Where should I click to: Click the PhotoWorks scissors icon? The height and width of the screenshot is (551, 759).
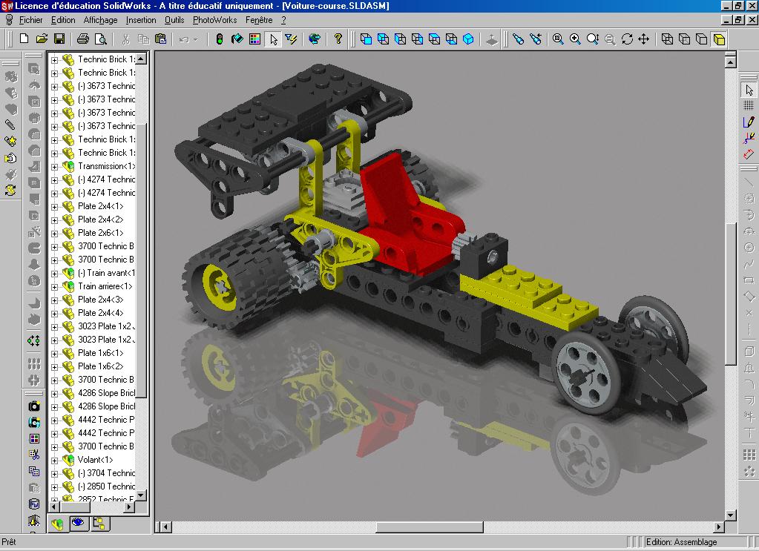click(34, 455)
